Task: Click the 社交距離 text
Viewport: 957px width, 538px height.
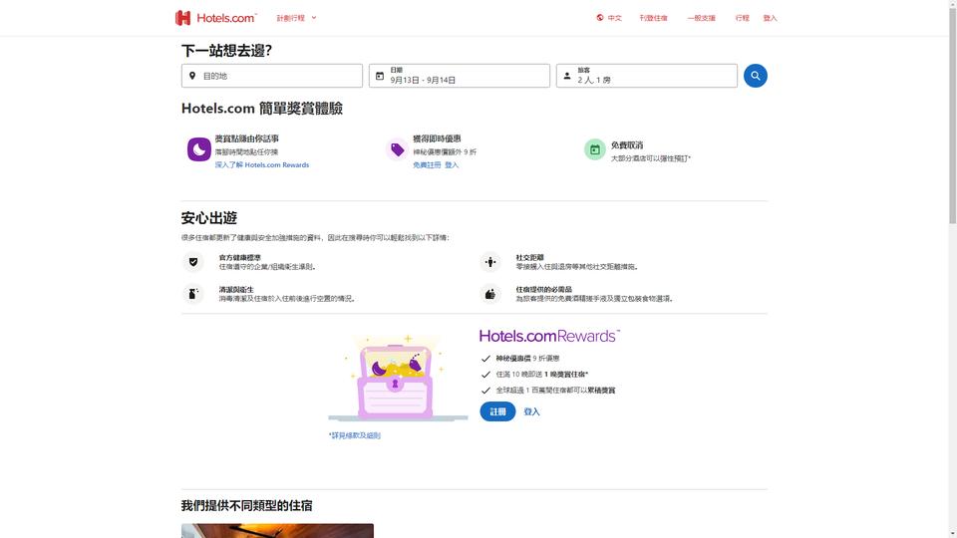Action: tap(529, 257)
